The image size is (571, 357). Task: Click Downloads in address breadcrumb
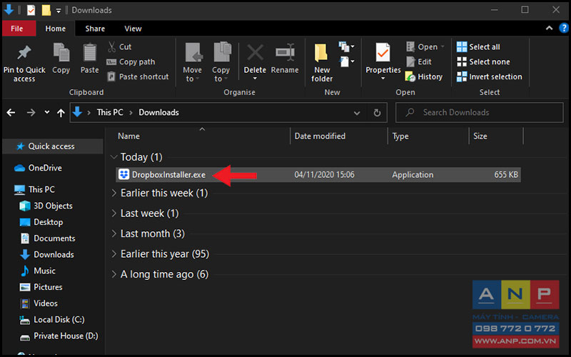(x=158, y=113)
